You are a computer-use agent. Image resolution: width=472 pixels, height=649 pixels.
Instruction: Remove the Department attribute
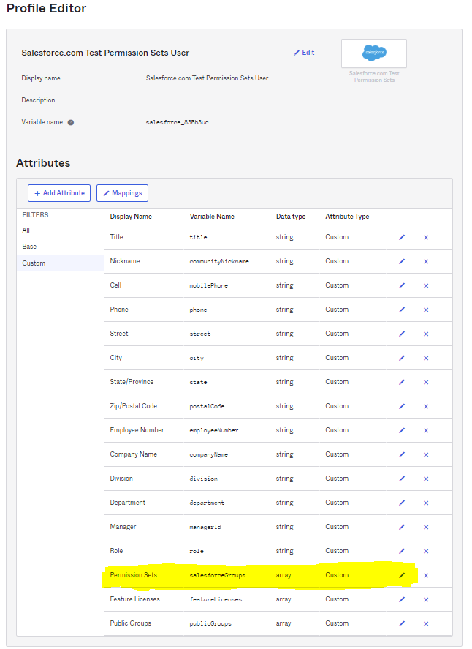426,503
